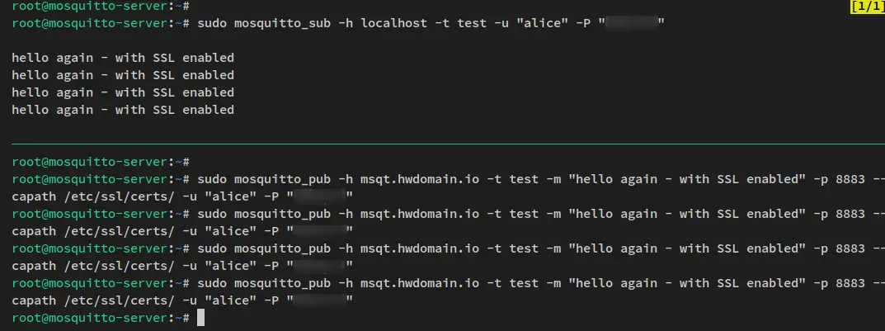Click the last 'hello again - with SSL enabled' output line
This screenshot has width=885, height=331.
click(x=123, y=110)
